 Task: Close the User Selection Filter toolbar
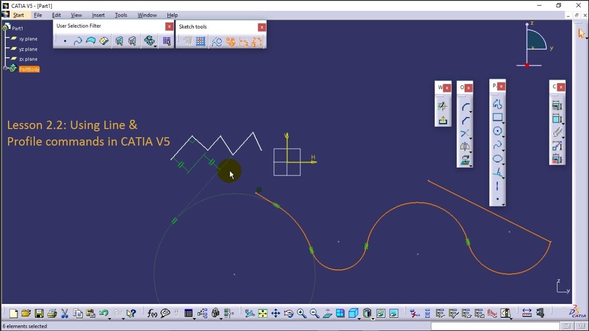pyautogui.click(x=169, y=26)
